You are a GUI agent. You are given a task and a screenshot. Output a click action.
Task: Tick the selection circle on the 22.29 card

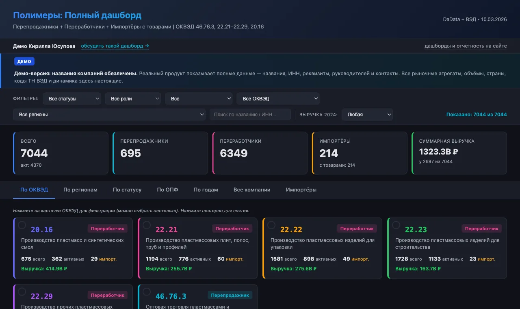pyautogui.click(x=22, y=292)
